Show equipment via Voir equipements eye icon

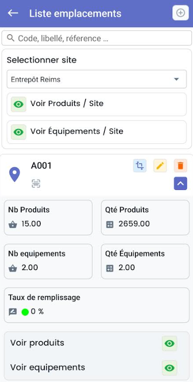(169, 368)
